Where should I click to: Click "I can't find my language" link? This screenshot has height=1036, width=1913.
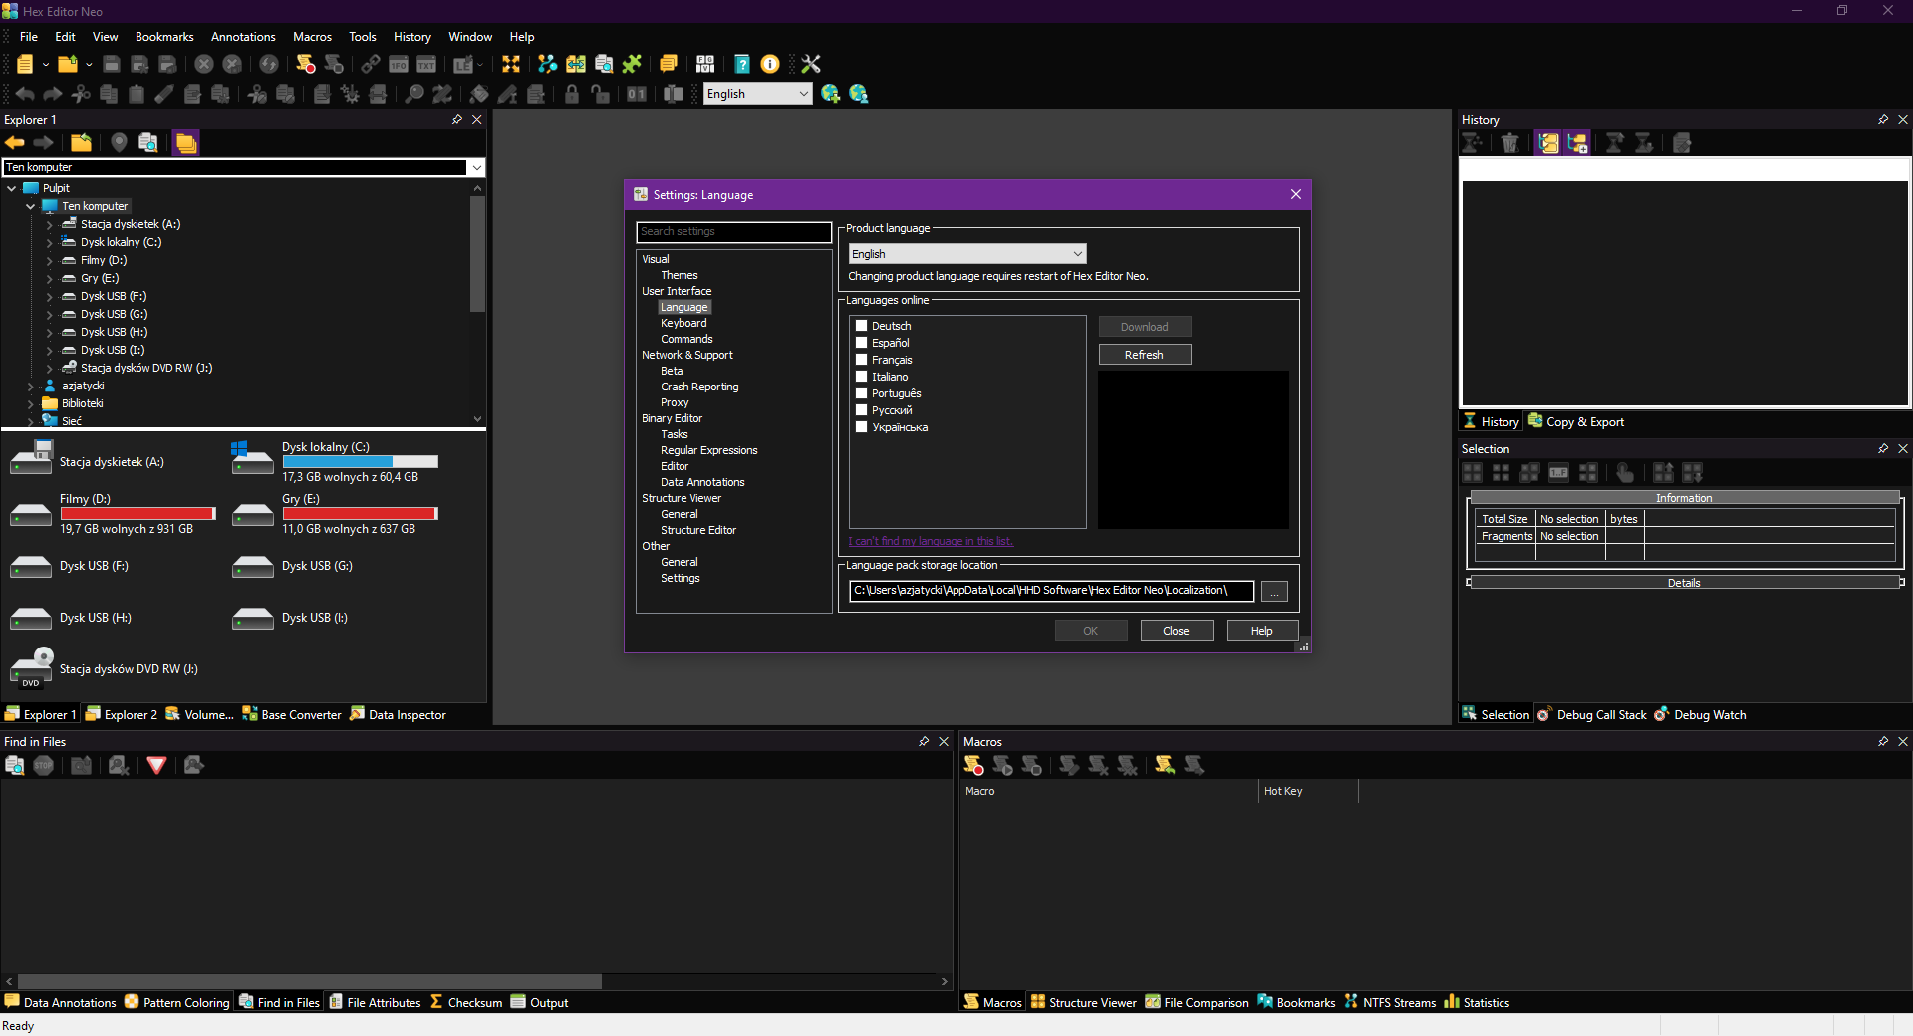click(x=931, y=541)
